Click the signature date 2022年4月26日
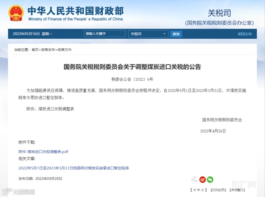 click(213, 131)
